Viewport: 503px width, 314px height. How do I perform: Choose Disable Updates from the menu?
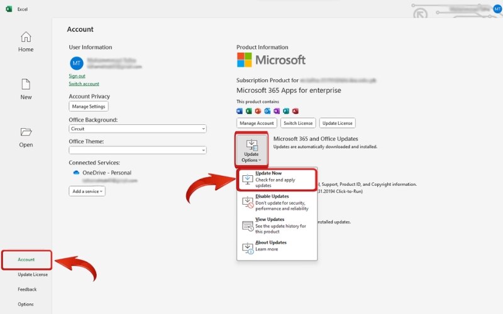pyautogui.click(x=277, y=202)
